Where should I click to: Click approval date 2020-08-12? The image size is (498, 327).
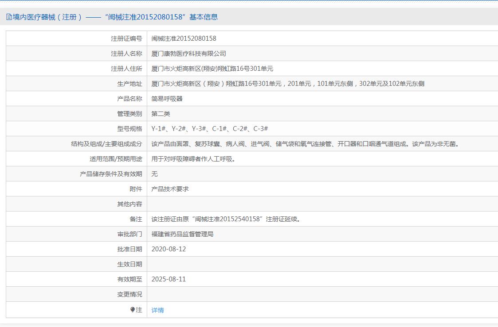tap(169, 249)
